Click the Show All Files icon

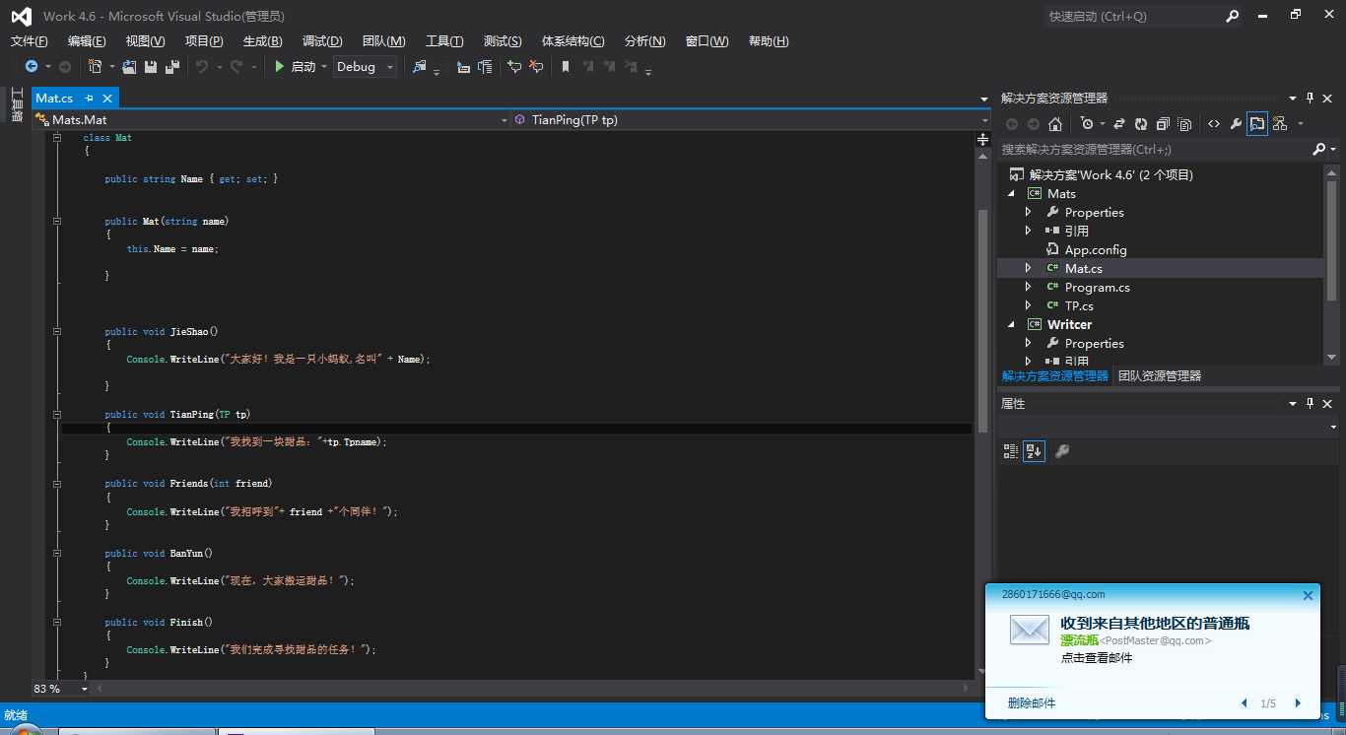(1184, 124)
